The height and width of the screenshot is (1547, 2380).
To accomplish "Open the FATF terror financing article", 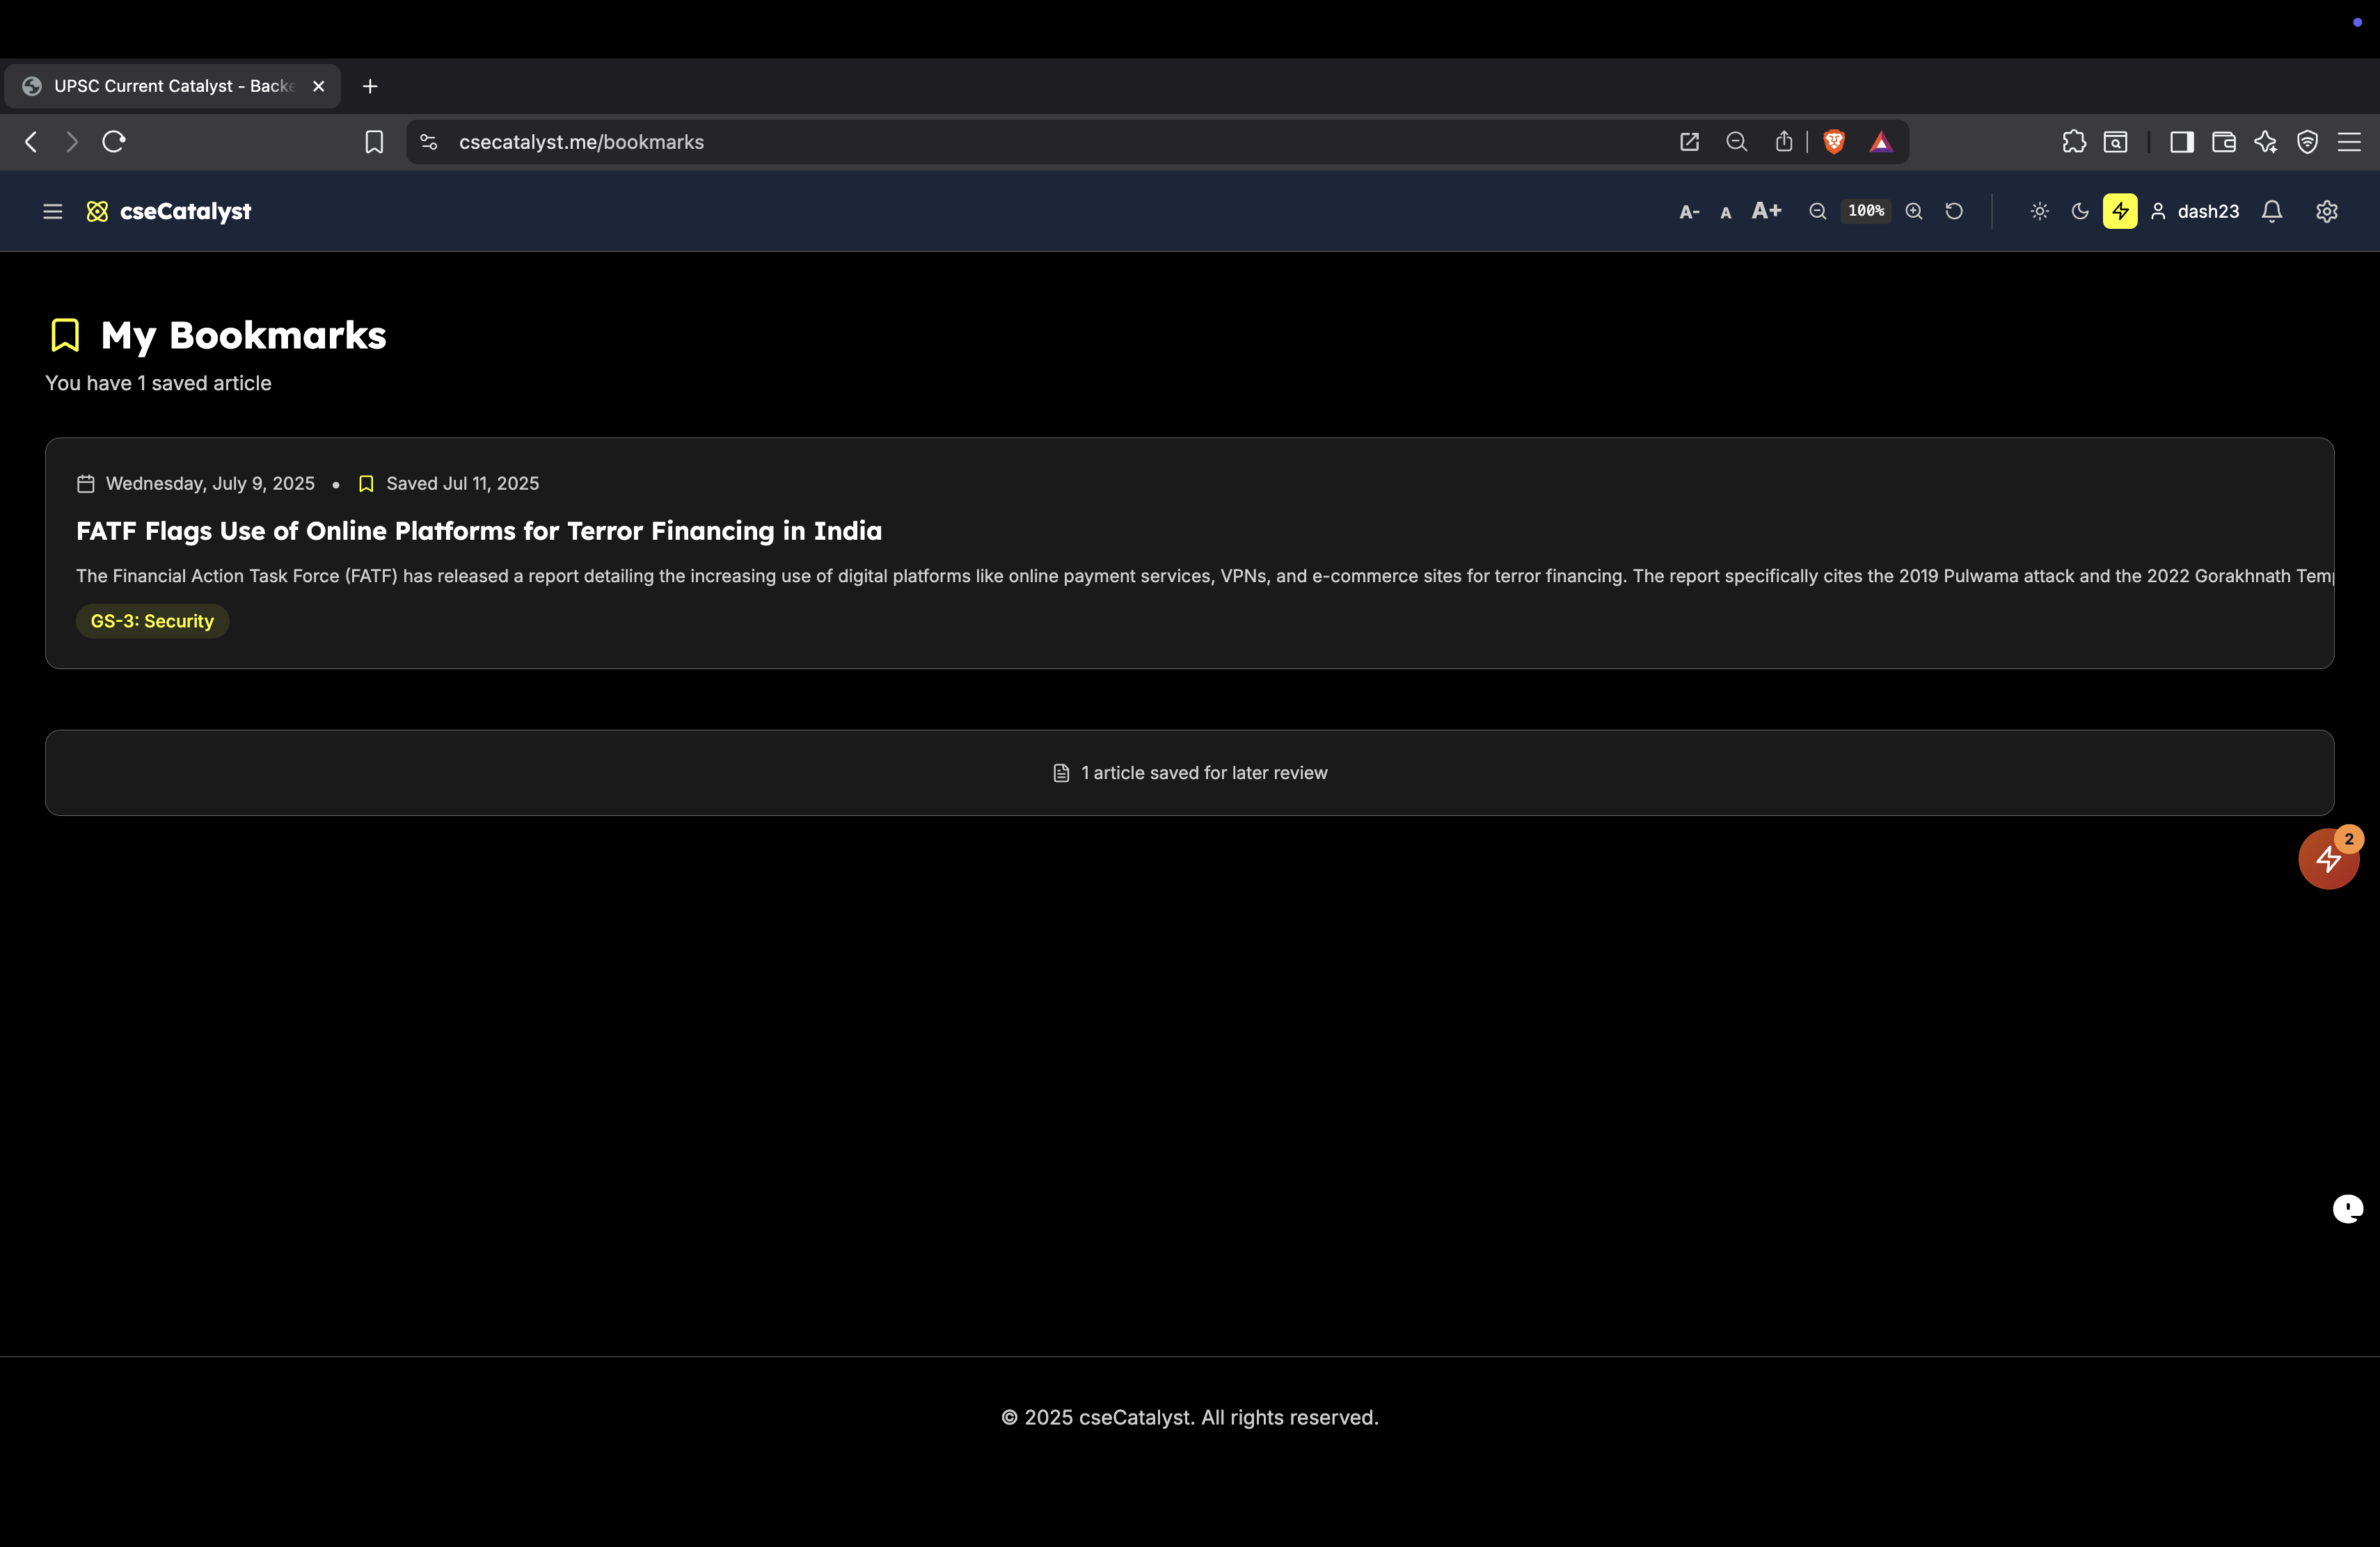I will (479, 531).
